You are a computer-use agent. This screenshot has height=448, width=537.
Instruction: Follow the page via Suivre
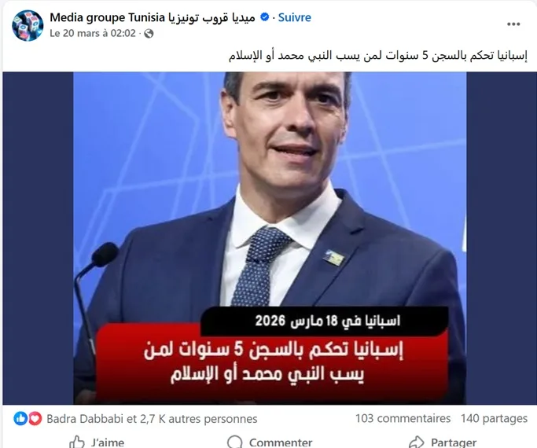tap(295, 17)
